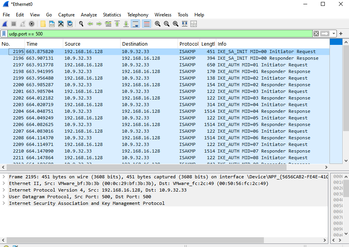Open the Tools menu

(x=183, y=15)
